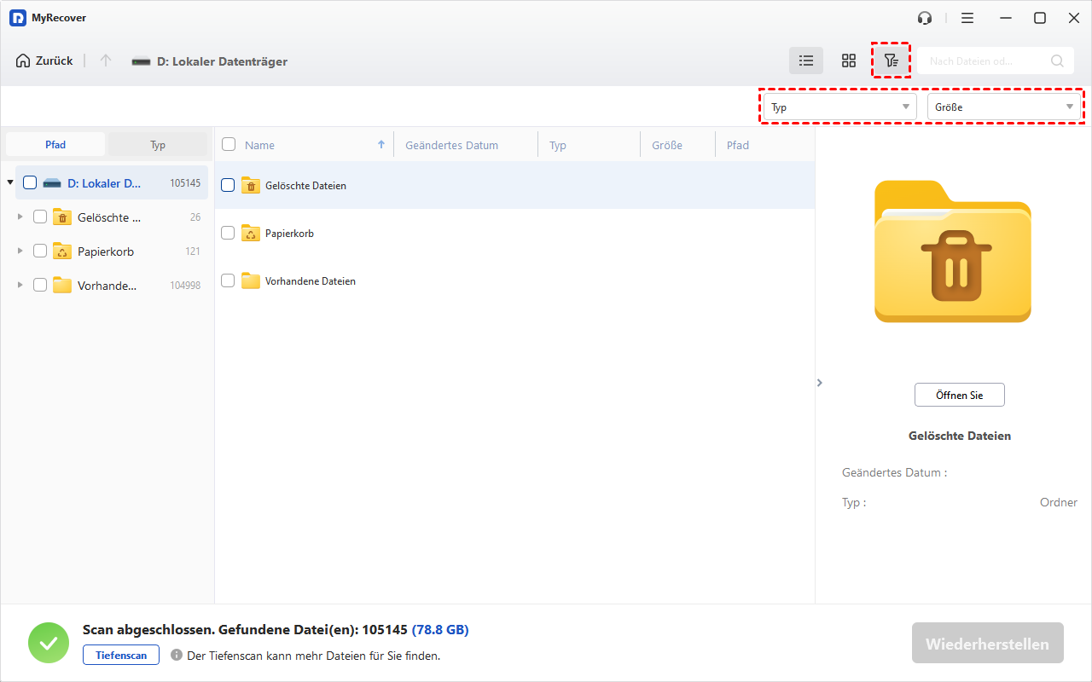Check the Gelöschte Dateien row checkbox

tap(228, 185)
